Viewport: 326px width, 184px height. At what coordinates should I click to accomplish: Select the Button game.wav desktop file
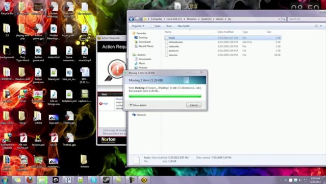38,76
